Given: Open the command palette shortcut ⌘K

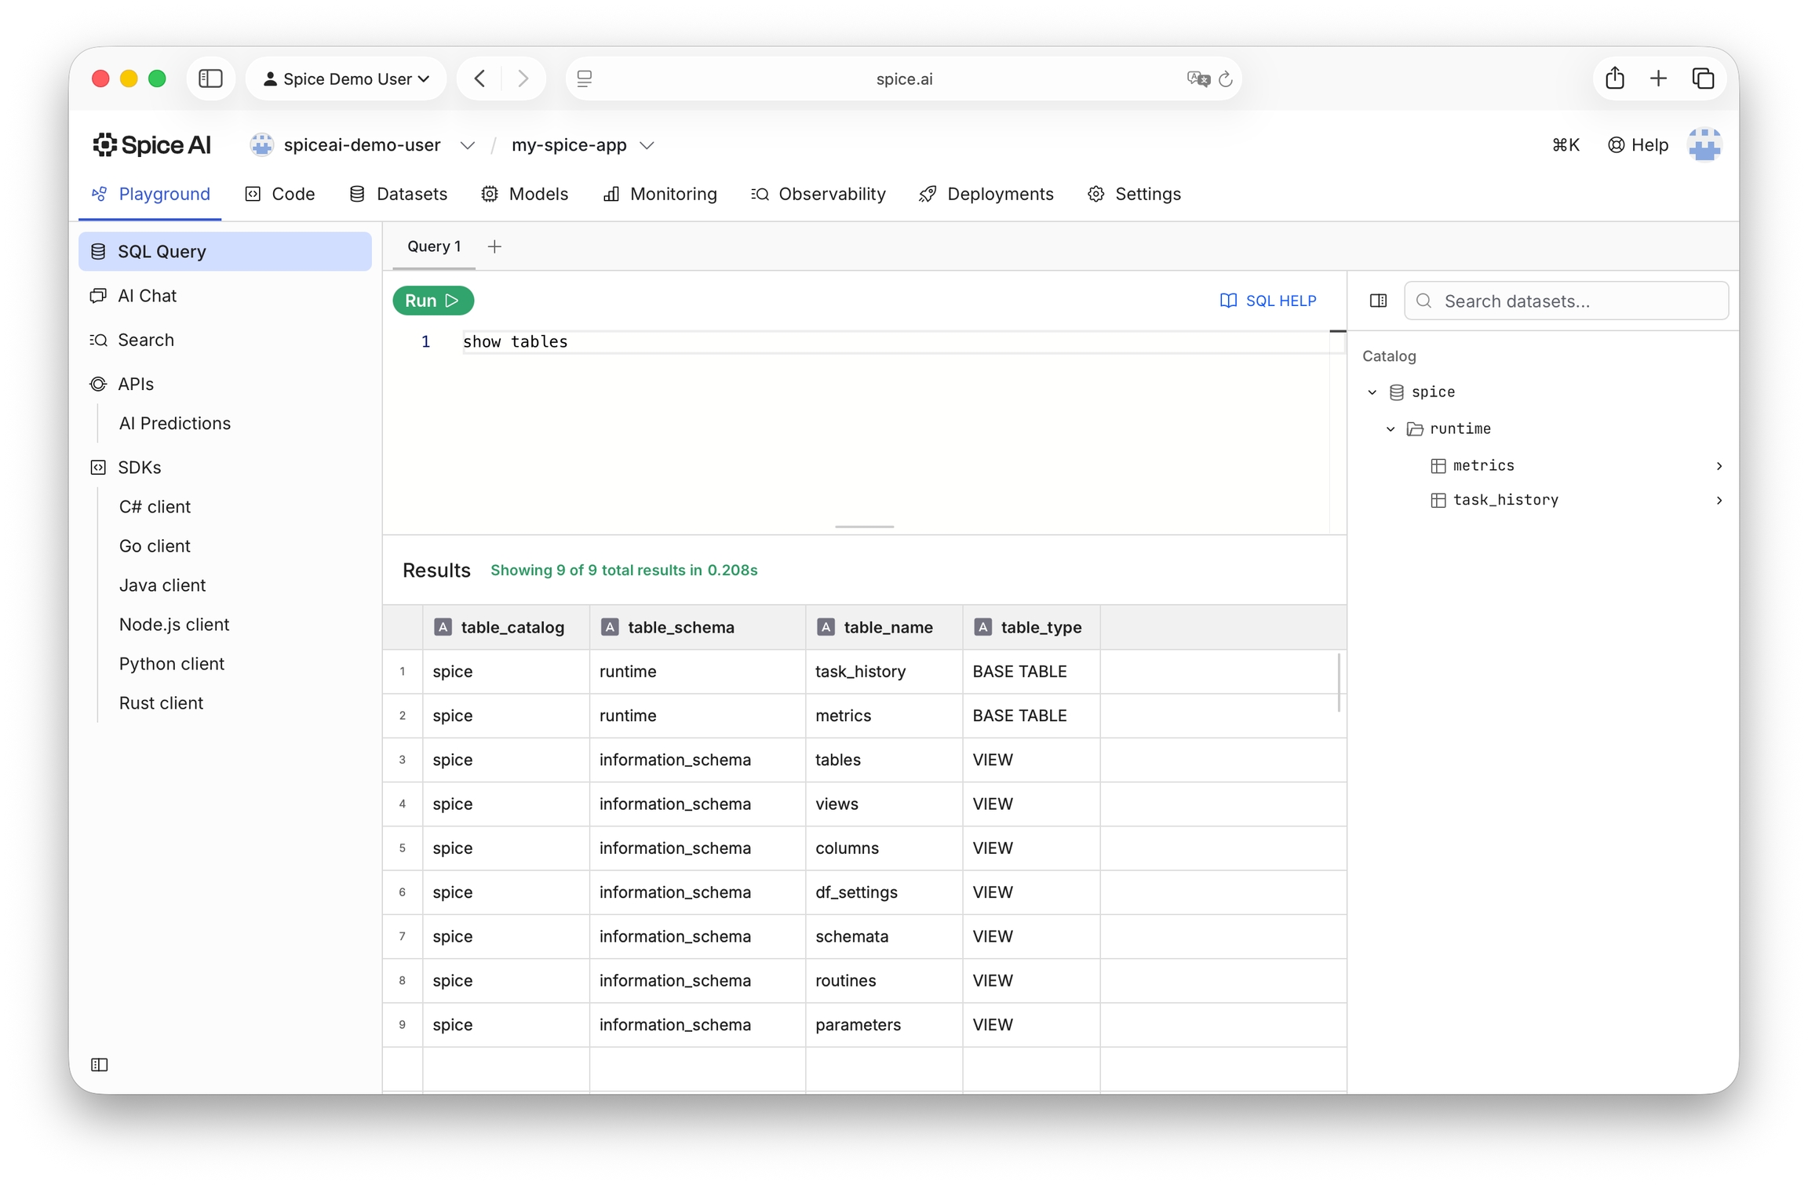Looking at the screenshot, I should coord(1565,145).
